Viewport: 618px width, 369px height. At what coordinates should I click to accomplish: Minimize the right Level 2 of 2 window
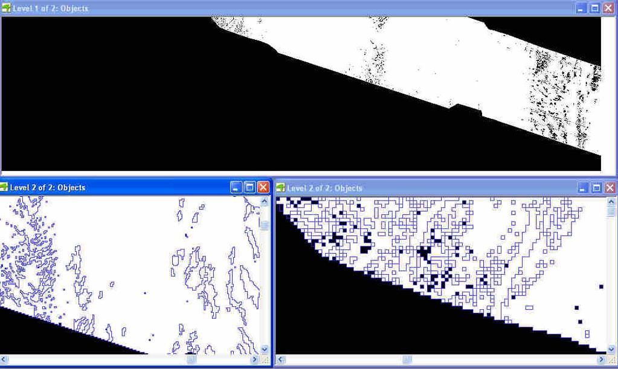[582, 188]
